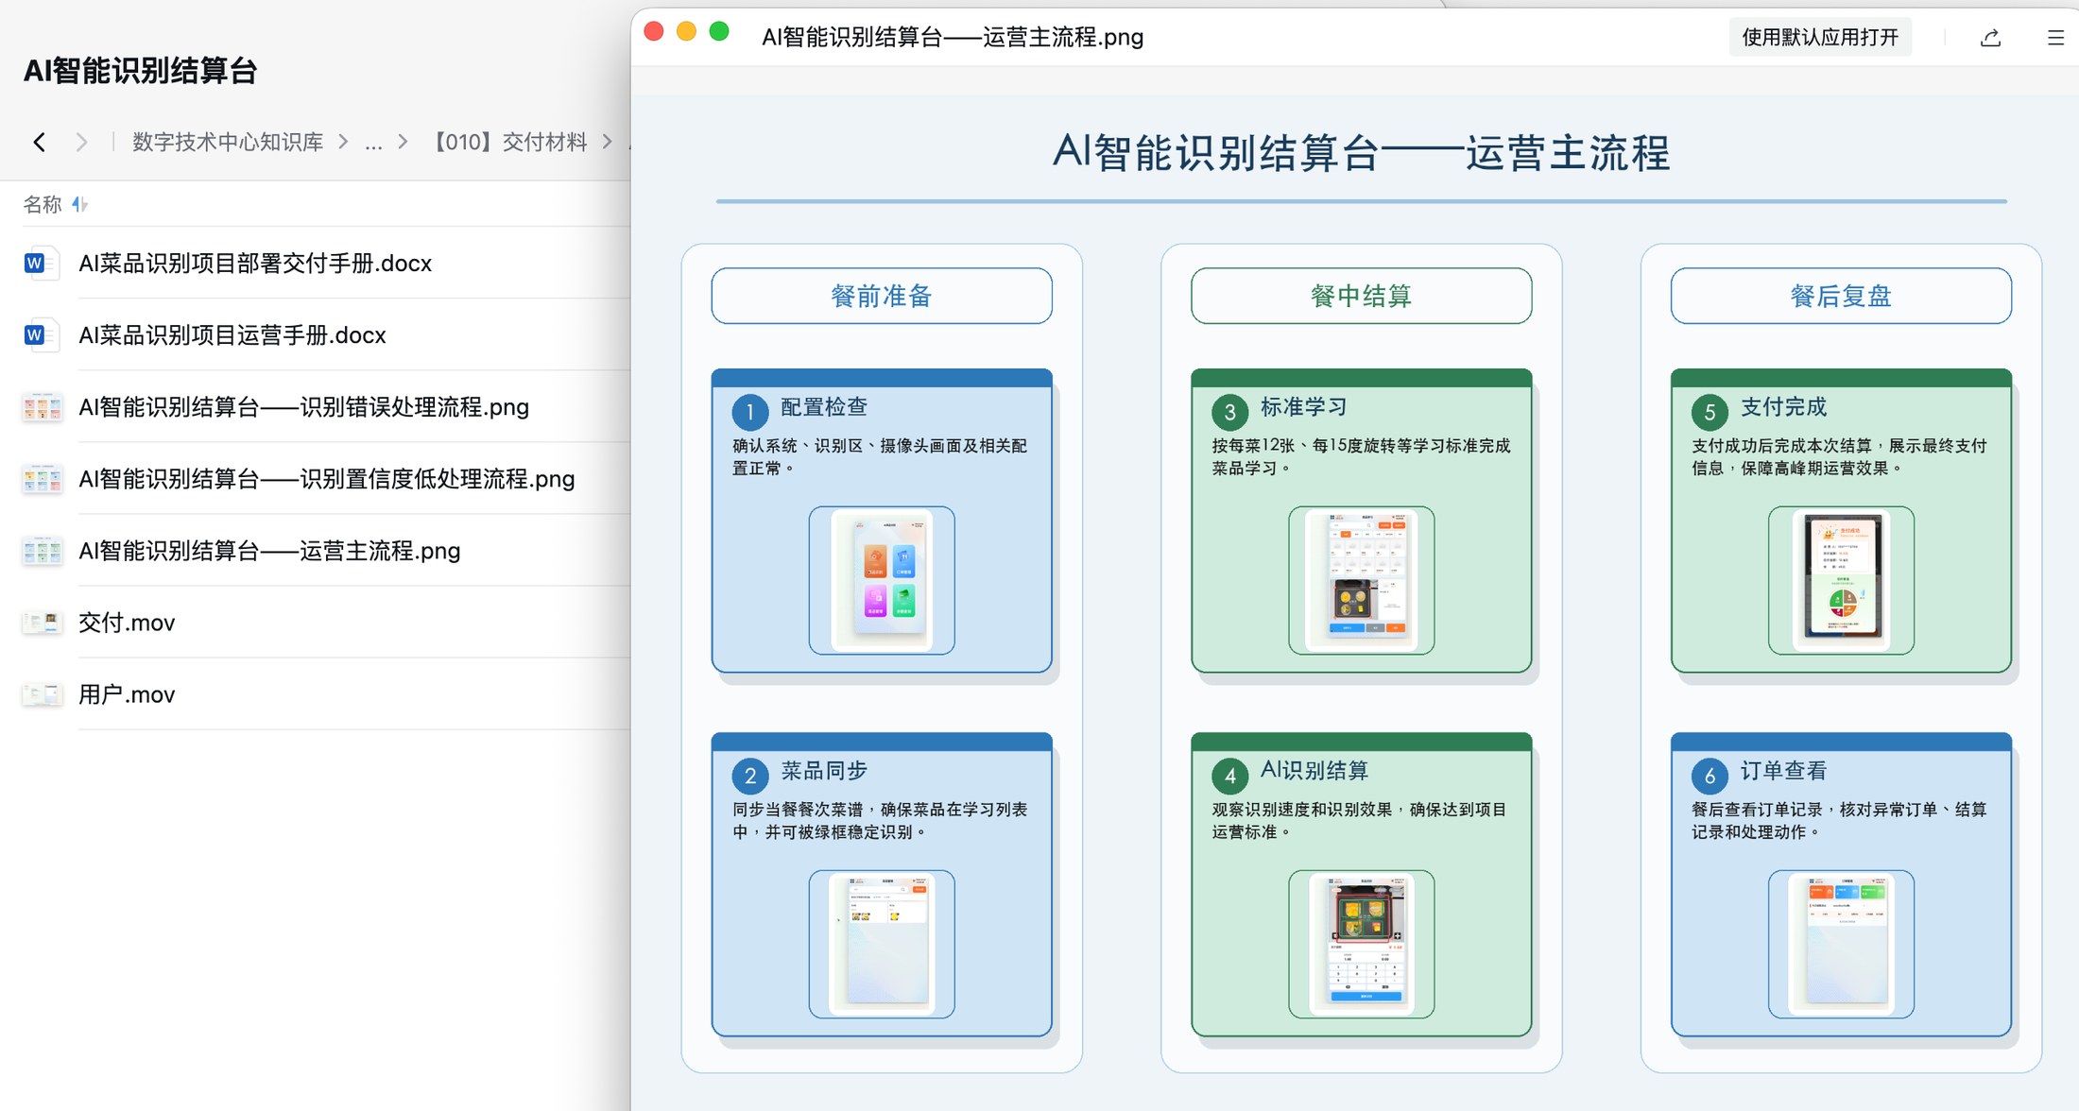Open 数字技术中心知识库 breadcrumb
This screenshot has width=2079, height=1111.
(x=227, y=143)
